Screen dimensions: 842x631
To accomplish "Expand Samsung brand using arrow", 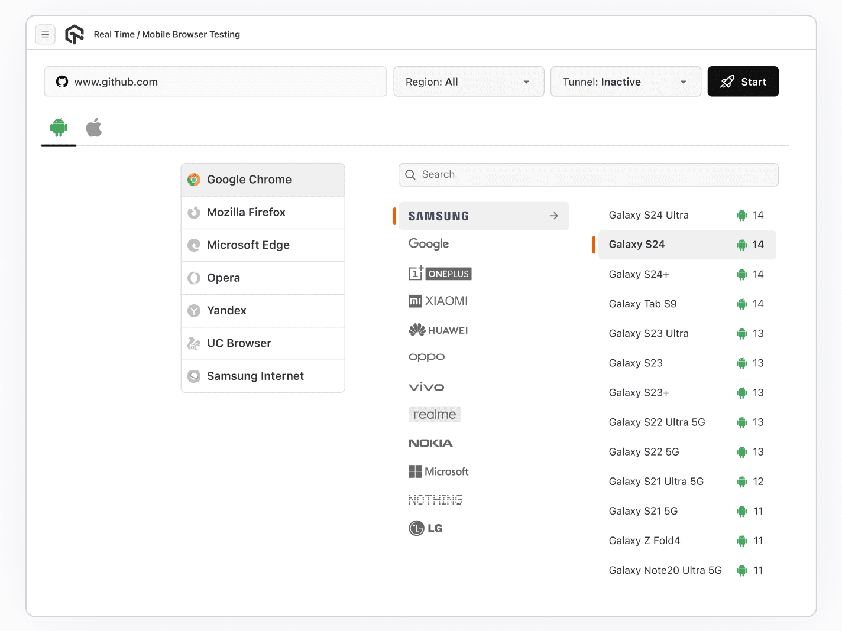I will [x=554, y=216].
